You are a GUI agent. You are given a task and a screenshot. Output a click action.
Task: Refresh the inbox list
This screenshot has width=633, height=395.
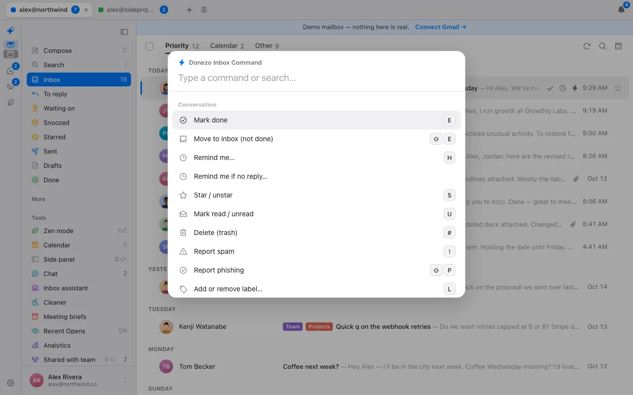click(x=587, y=46)
